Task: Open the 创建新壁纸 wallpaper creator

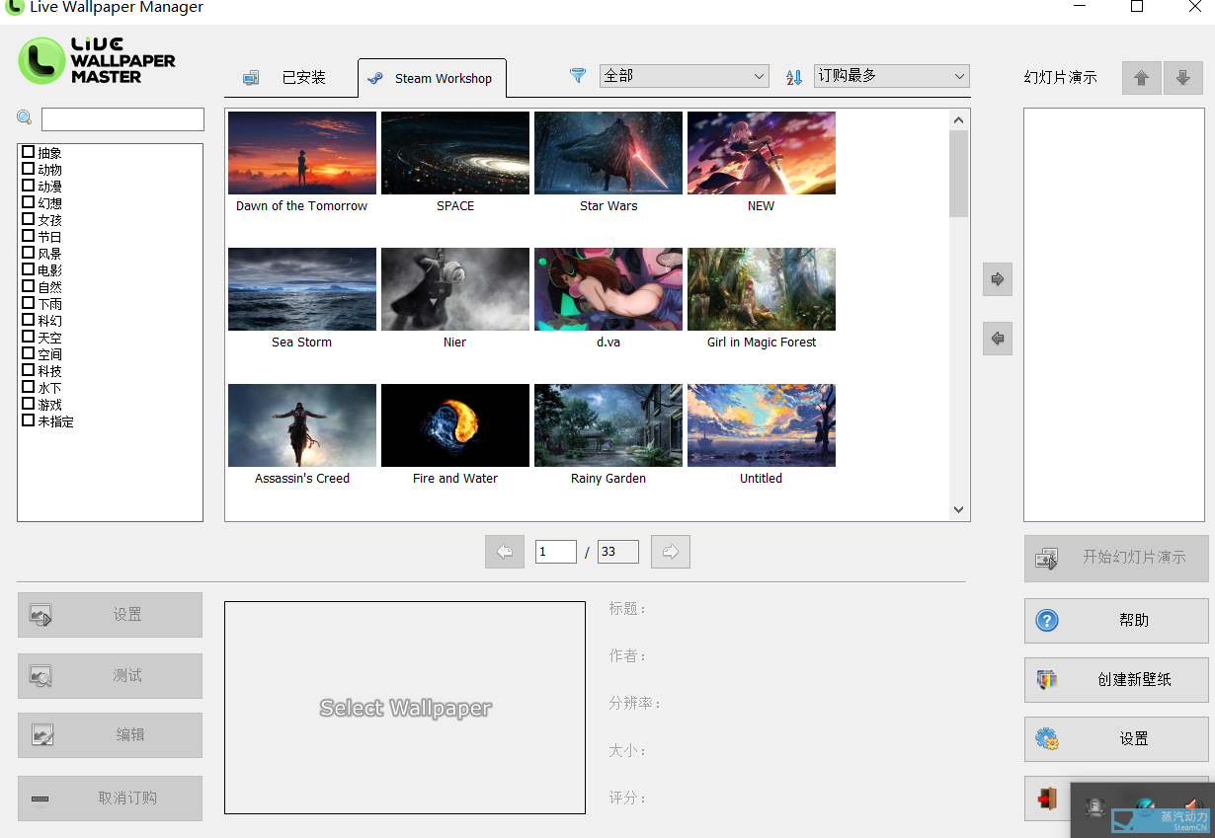Action: [x=1116, y=680]
